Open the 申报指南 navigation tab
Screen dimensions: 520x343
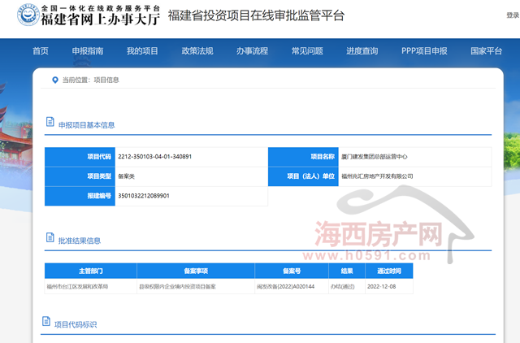[88, 50]
